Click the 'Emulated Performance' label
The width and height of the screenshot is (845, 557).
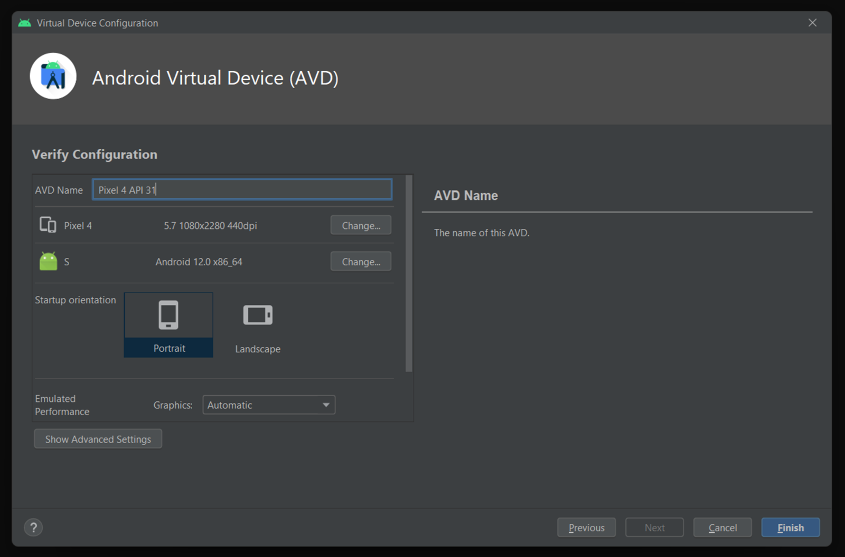click(62, 405)
